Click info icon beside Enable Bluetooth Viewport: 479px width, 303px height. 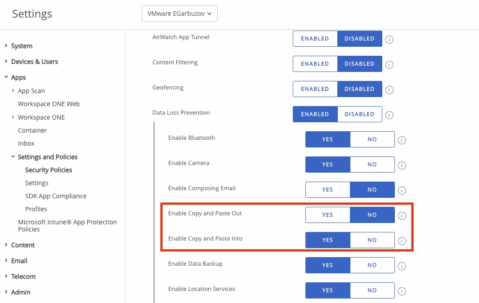[x=402, y=140]
